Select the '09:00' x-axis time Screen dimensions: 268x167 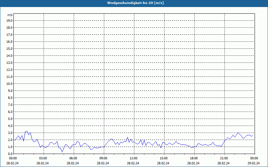click(x=104, y=158)
